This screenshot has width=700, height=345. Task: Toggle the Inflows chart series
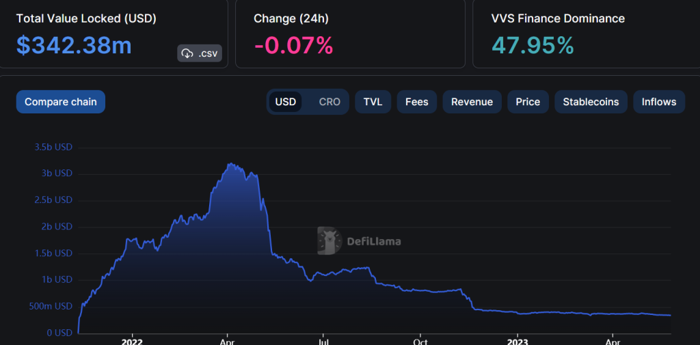pyautogui.click(x=659, y=102)
